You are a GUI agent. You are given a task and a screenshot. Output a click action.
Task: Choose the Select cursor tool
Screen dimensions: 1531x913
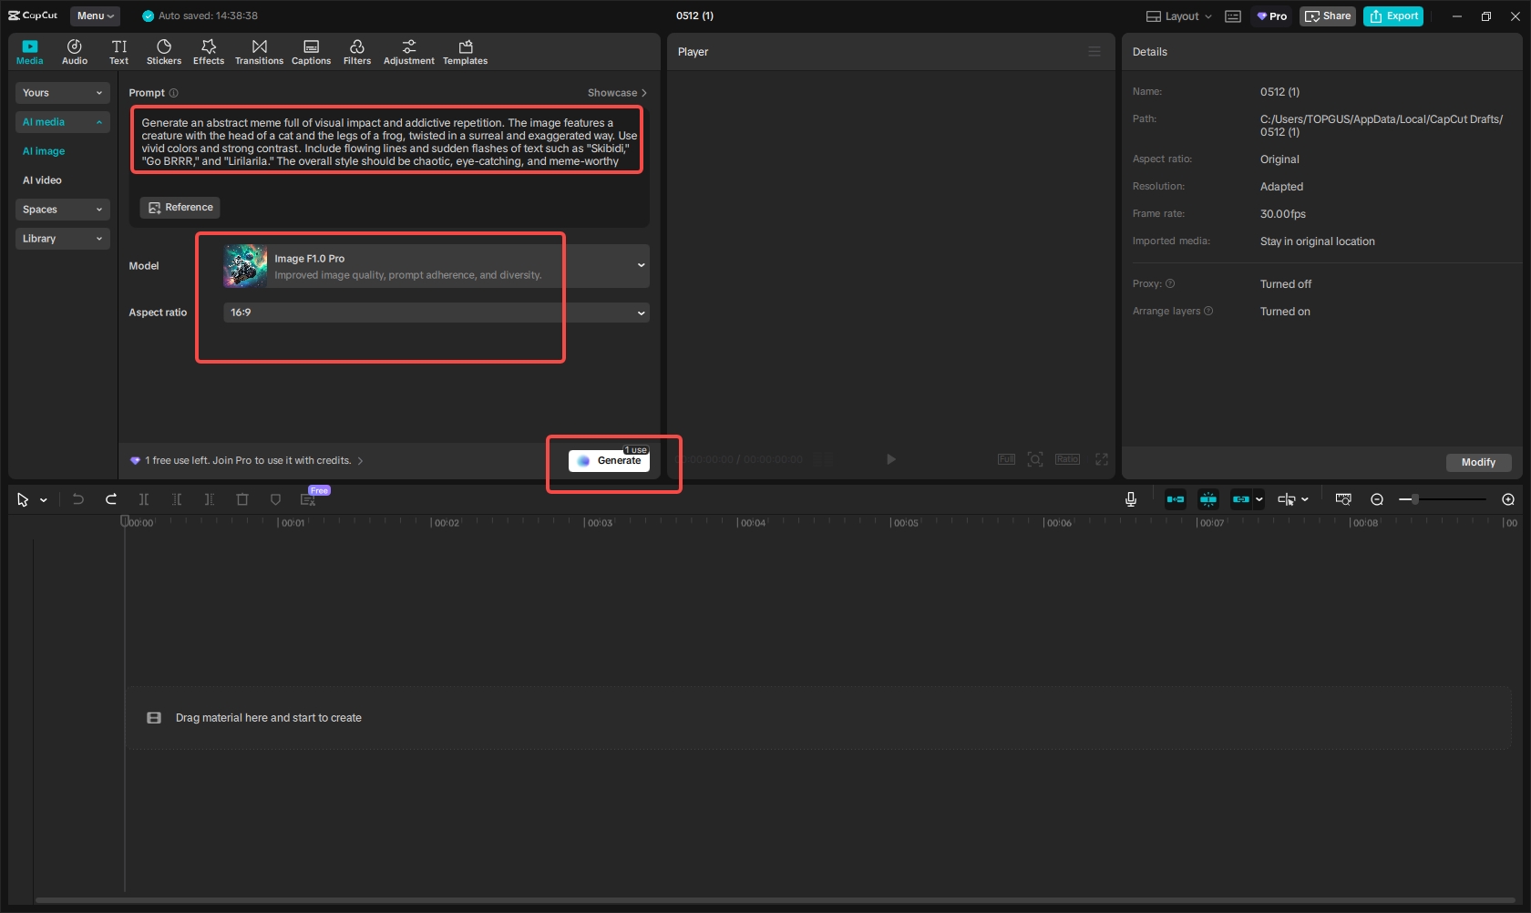23,499
